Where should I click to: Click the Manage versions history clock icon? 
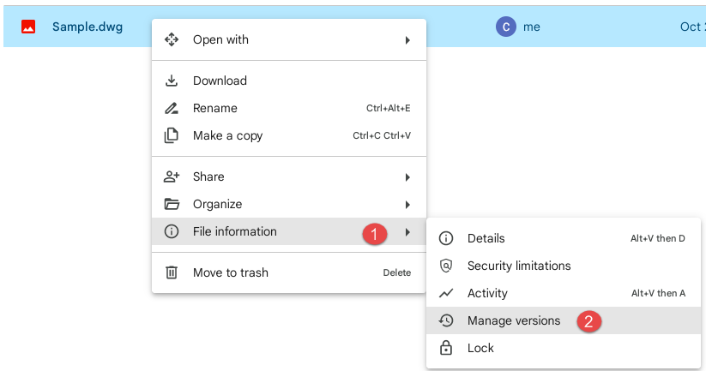point(446,320)
